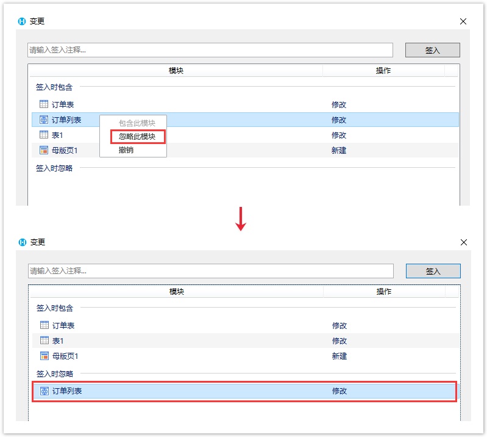This screenshot has width=487, height=437.
Task: Click 表1 table icon in upper dialog
Action: (x=44, y=135)
